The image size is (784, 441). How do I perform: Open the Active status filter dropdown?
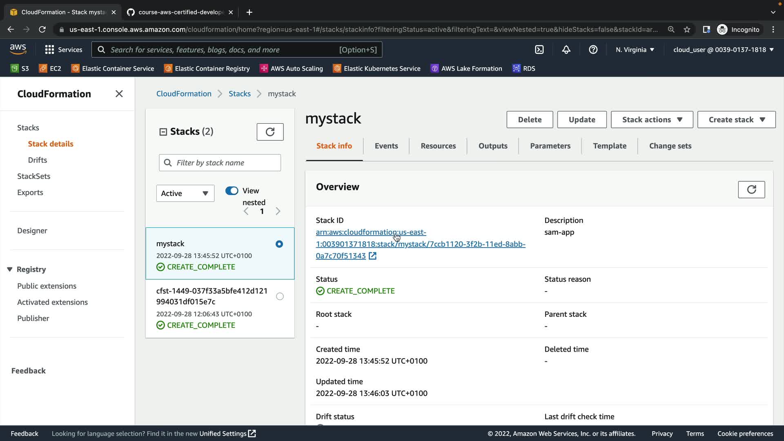tap(185, 194)
